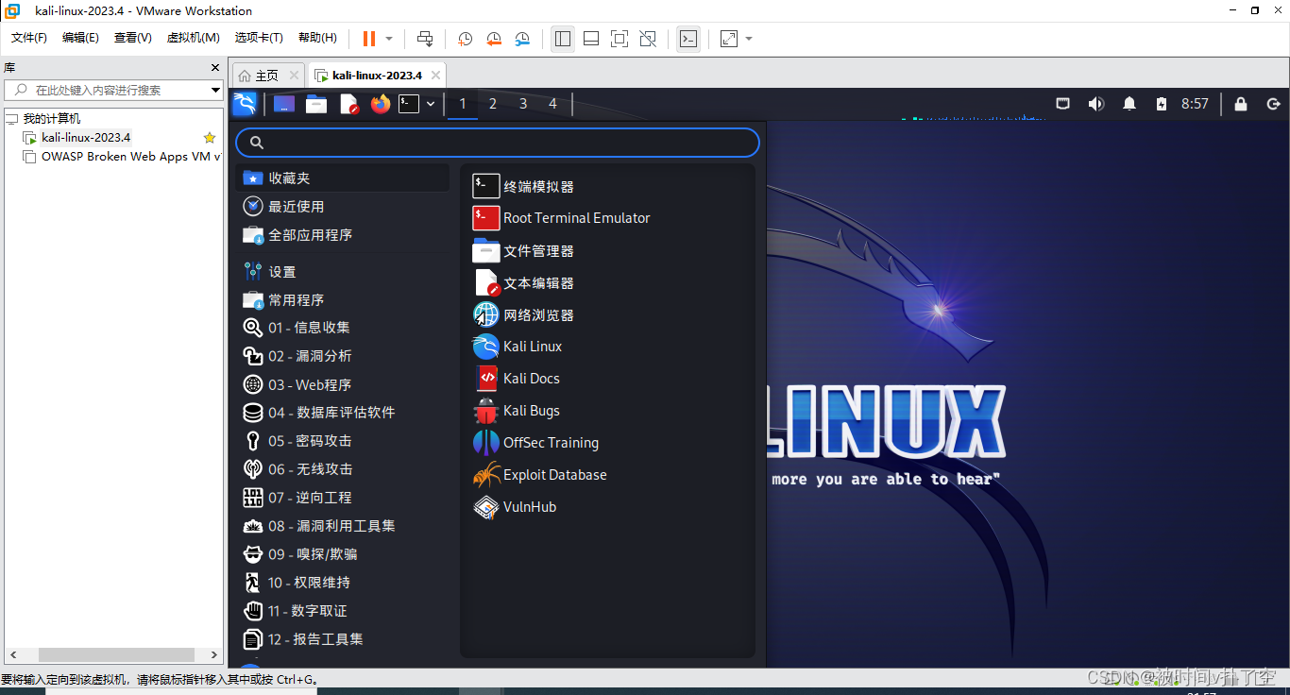
Task: Open the 虚拟机(M) menu in VMware
Action: coord(194,38)
